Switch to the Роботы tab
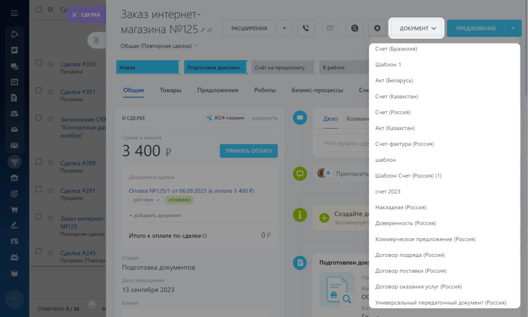Image resolution: width=528 pixels, height=317 pixels. (x=265, y=90)
